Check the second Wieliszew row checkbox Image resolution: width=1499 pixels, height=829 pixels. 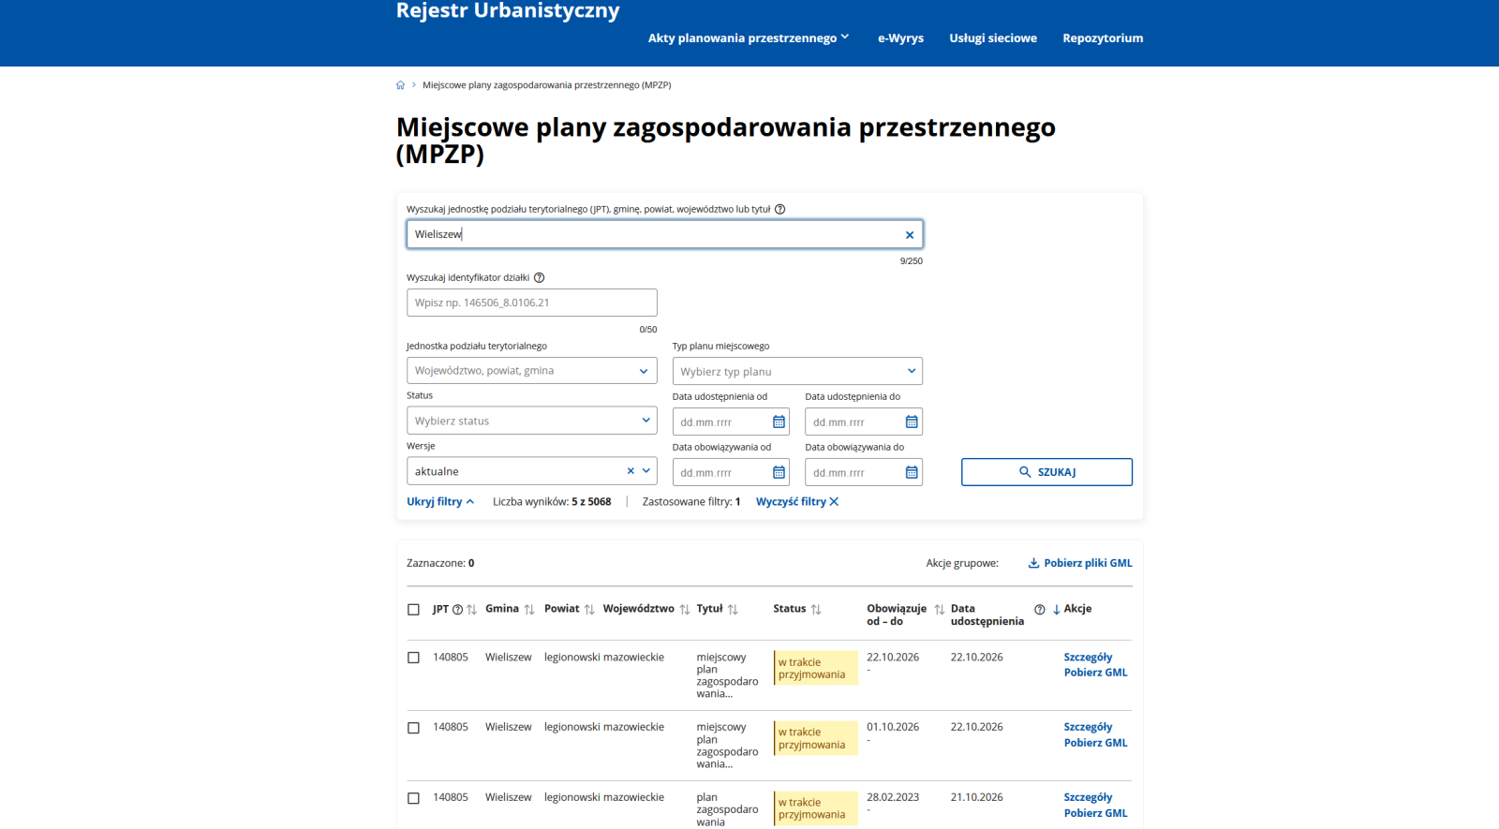pyautogui.click(x=413, y=728)
